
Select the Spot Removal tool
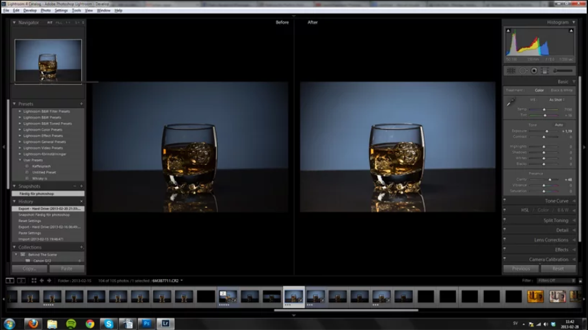tap(523, 71)
